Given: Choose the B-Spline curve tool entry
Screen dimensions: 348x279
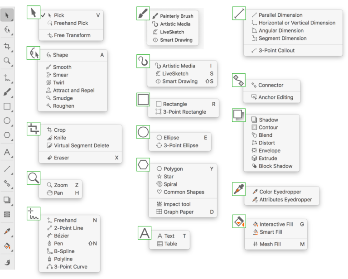Looking at the screenshot, I should point(64,251).
